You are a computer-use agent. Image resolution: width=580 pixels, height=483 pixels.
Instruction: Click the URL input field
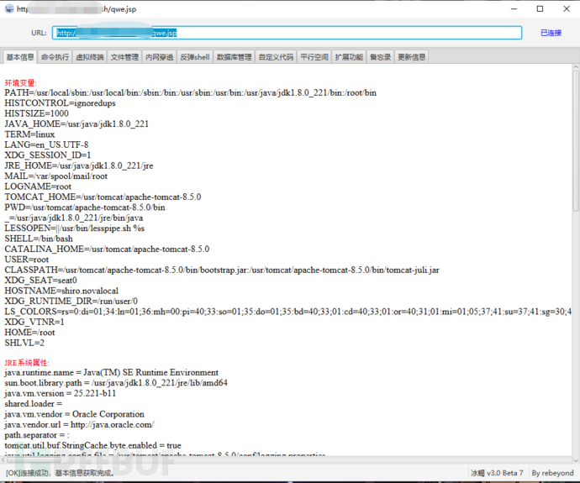point(287,33)
